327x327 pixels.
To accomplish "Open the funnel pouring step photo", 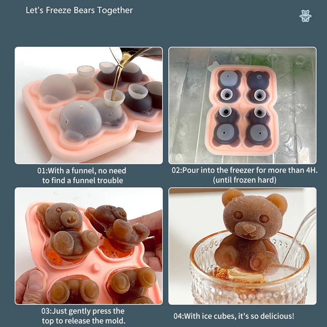I will tap(89, 105).
